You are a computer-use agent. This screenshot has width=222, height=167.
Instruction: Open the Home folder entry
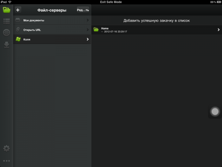(156, 30)
